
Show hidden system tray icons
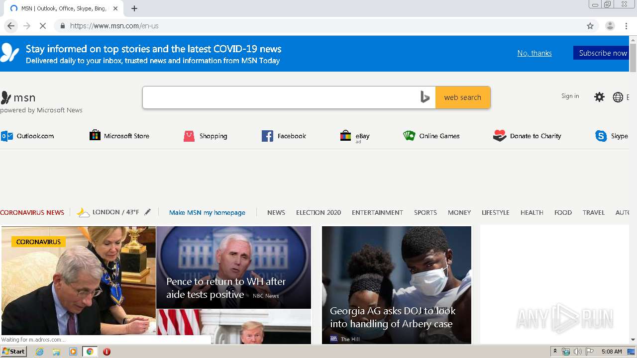(555, 352)
